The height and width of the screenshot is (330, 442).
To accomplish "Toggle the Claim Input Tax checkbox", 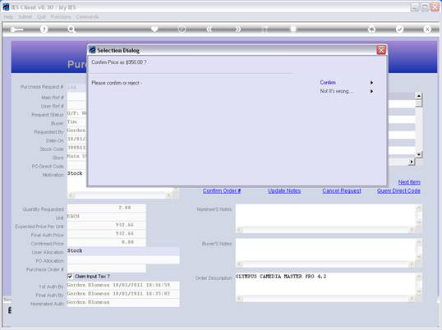I will point(70,276).
